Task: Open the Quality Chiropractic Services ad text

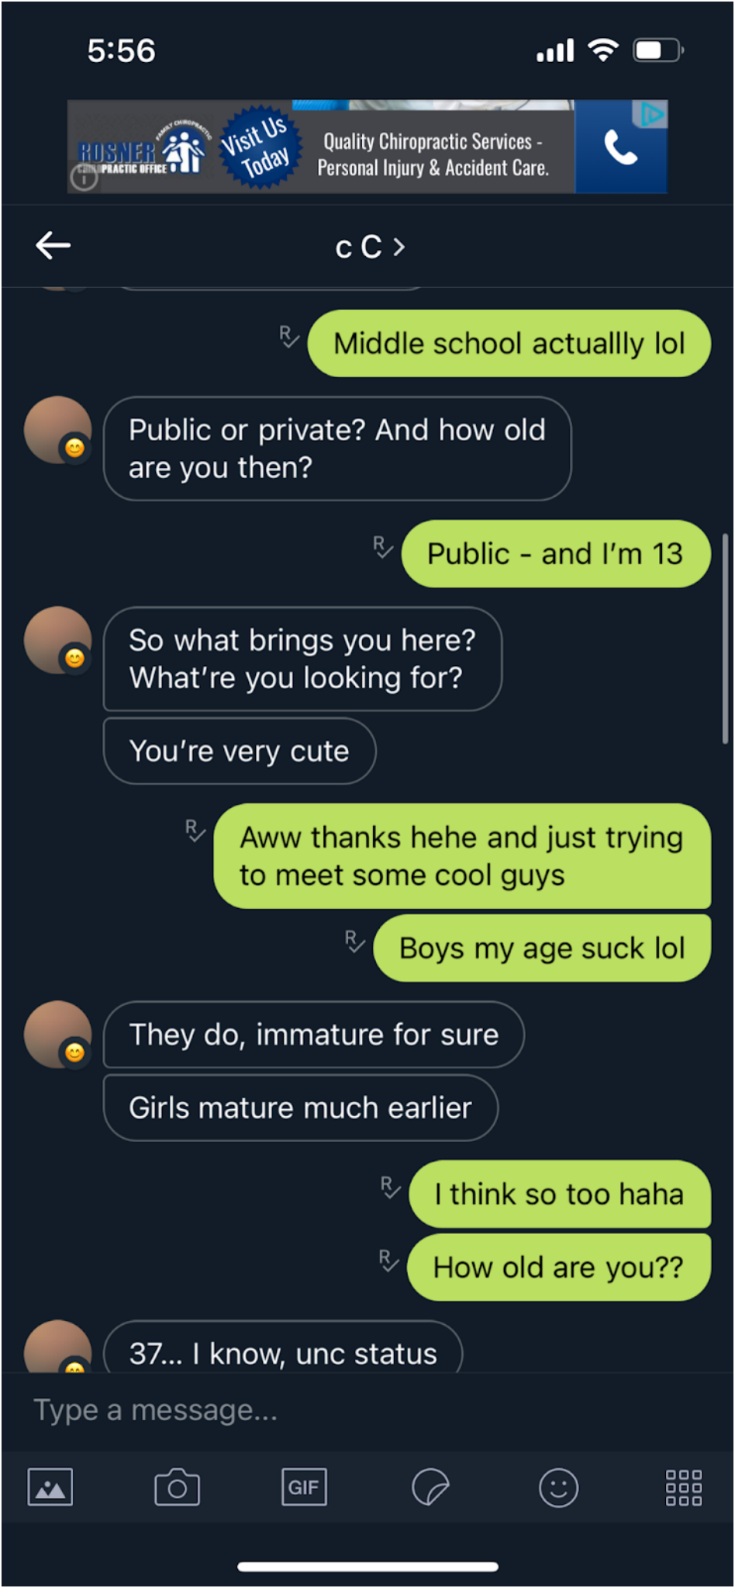Action: click(433, 154)
